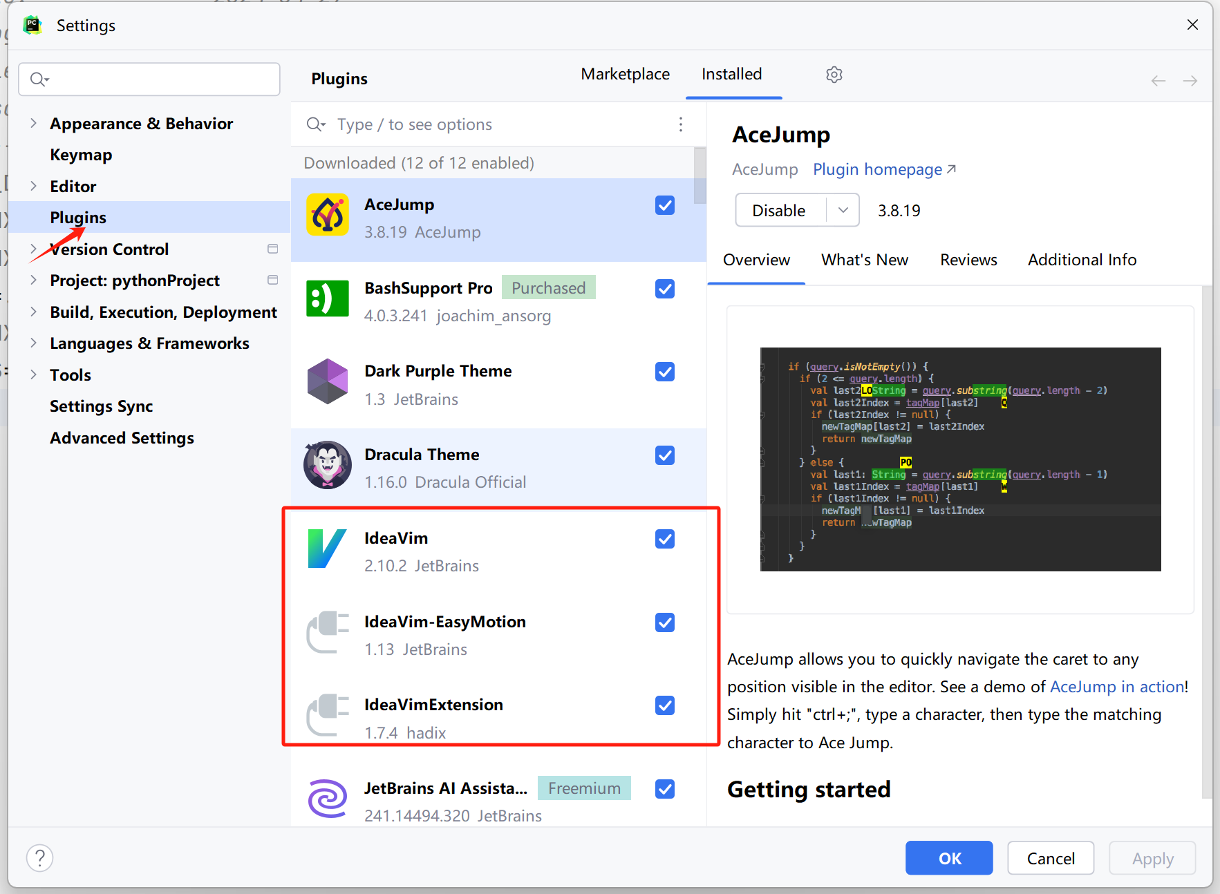Viewport: 1220px width, 894px height.
Task: Disable the Dark Purple Theme checkbox
Action: [665, 372]
